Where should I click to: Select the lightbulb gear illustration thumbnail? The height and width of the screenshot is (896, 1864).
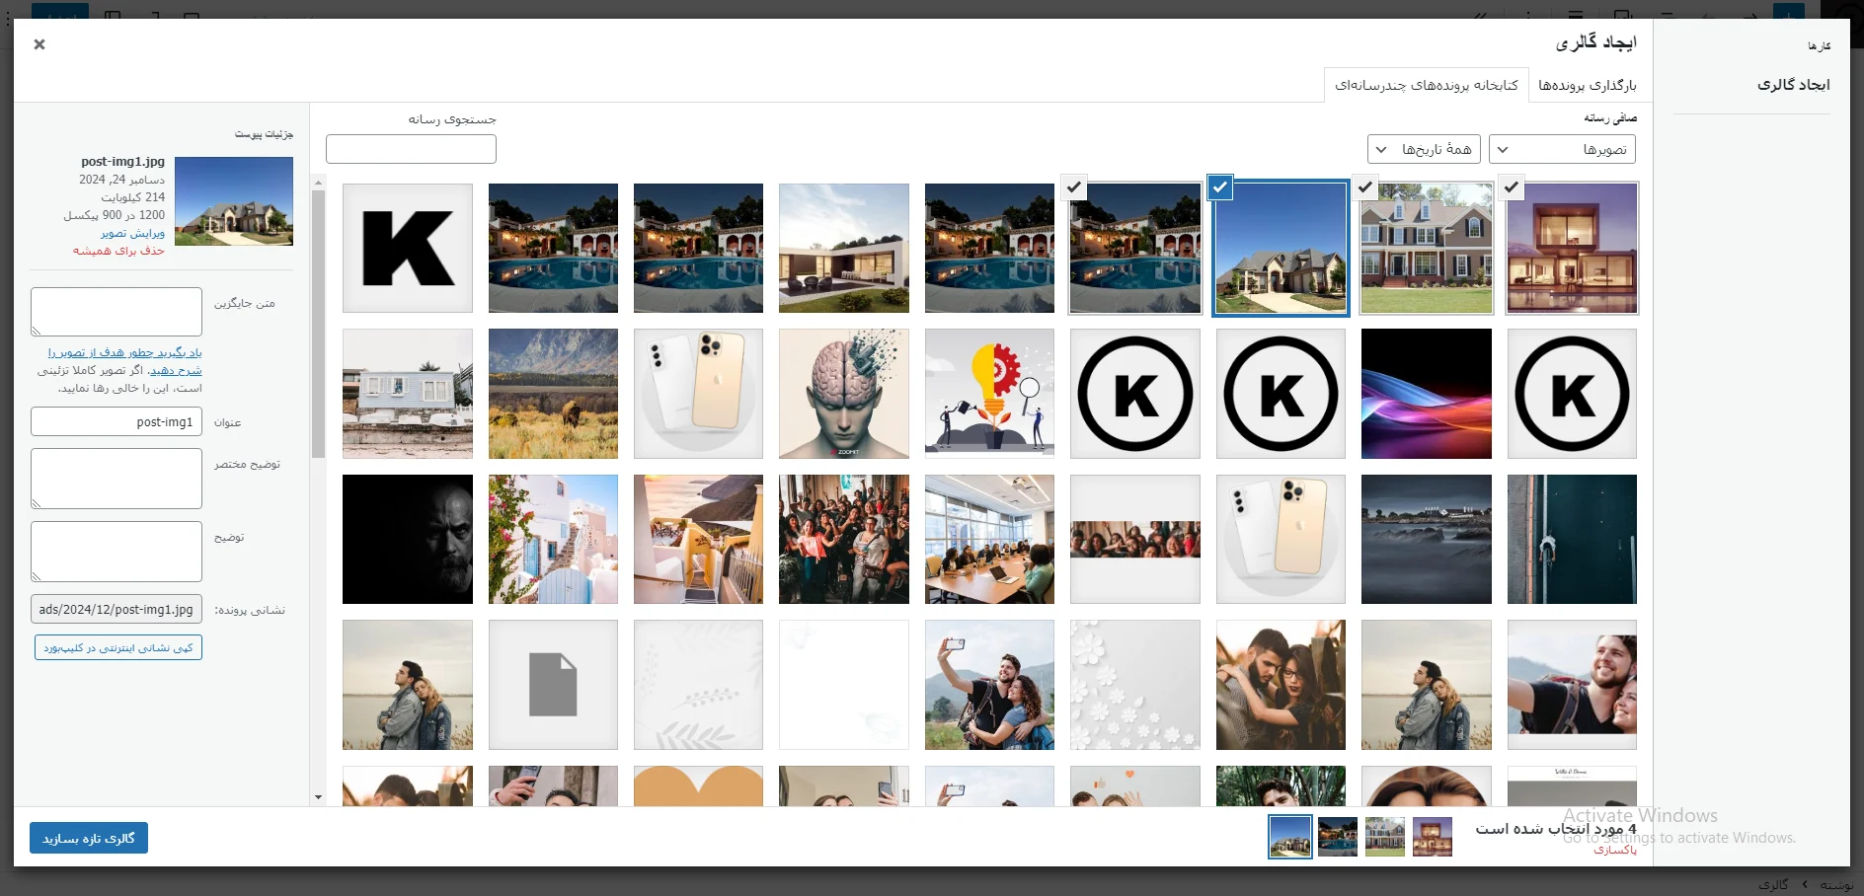[x=989, y=394]
